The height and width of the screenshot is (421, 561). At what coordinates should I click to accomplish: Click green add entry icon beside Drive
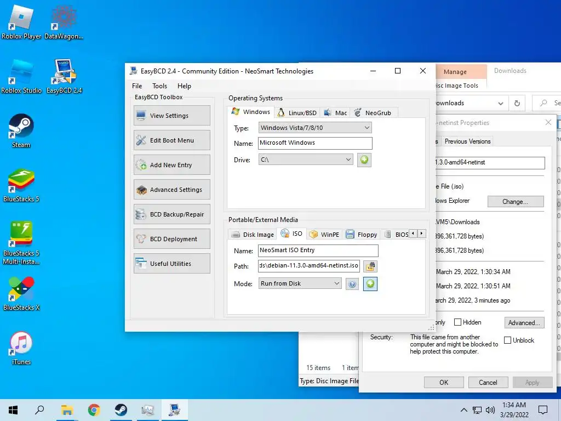coord(364,160)
